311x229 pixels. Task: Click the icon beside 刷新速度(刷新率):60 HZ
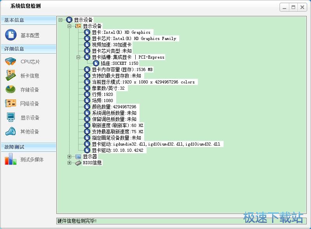click(87, 125)
